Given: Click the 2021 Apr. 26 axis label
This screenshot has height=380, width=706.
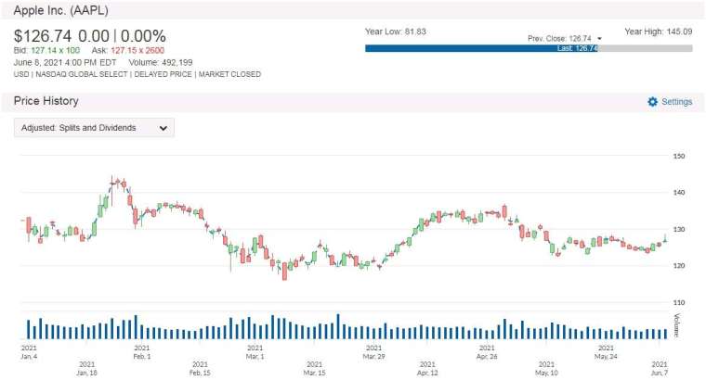Looking at the screenshot, I should pos(487,352).
